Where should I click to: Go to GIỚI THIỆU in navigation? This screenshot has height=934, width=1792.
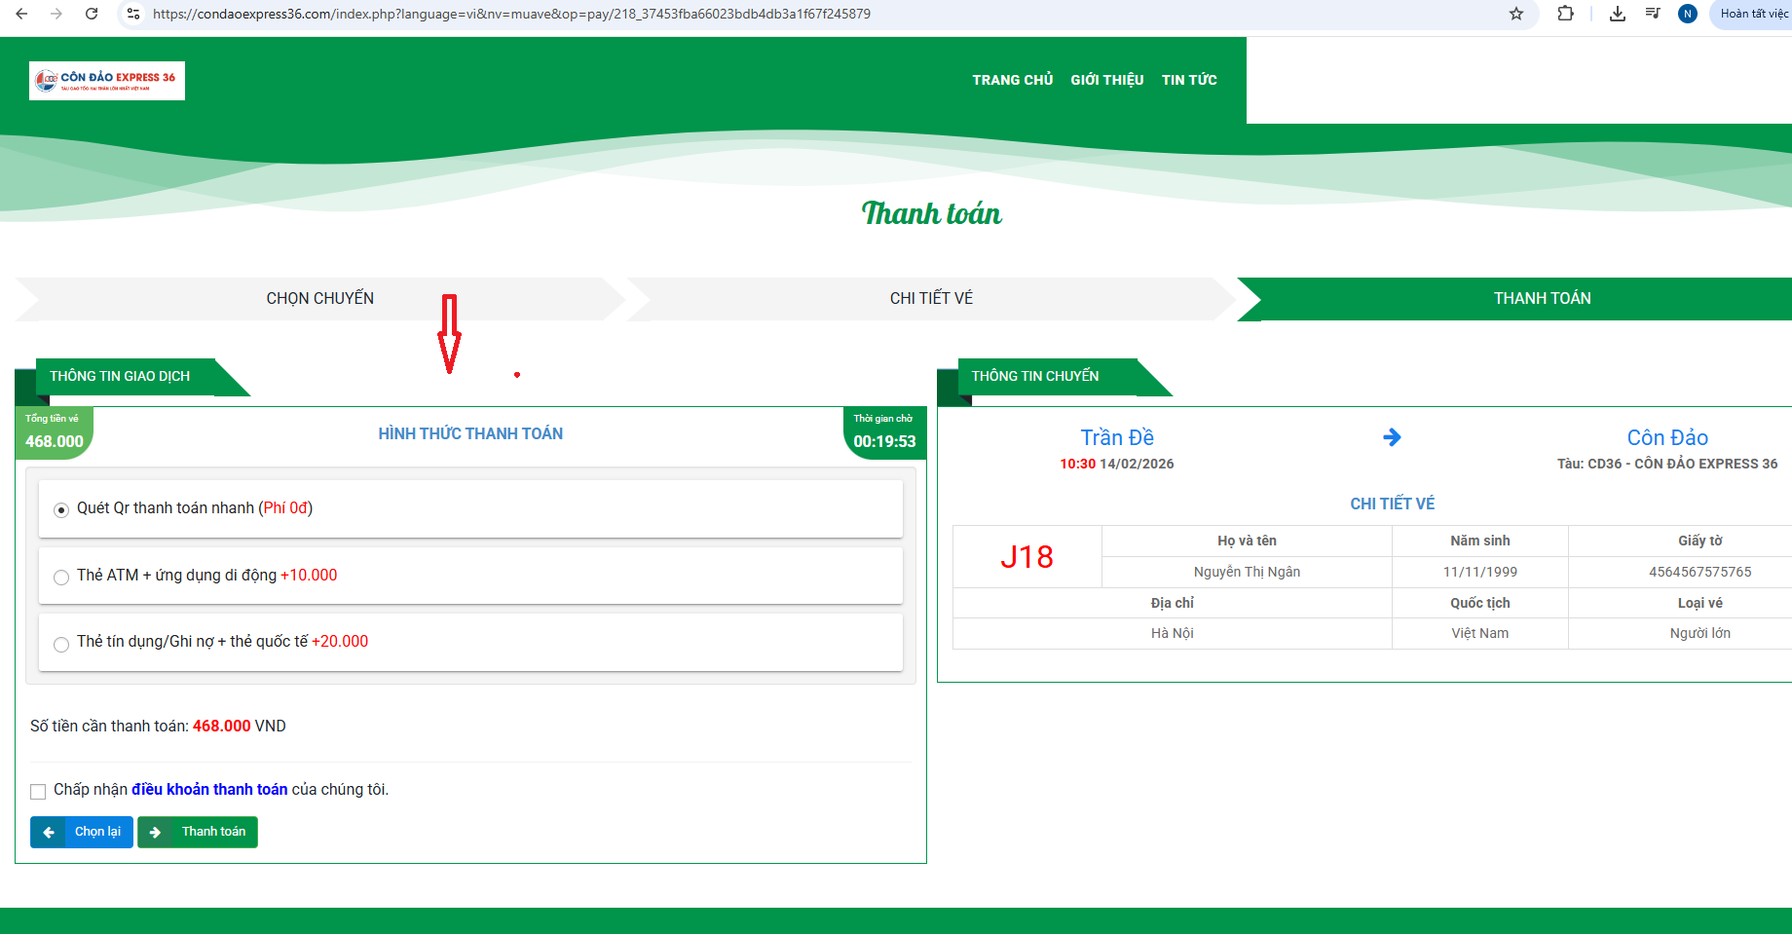1106,80
